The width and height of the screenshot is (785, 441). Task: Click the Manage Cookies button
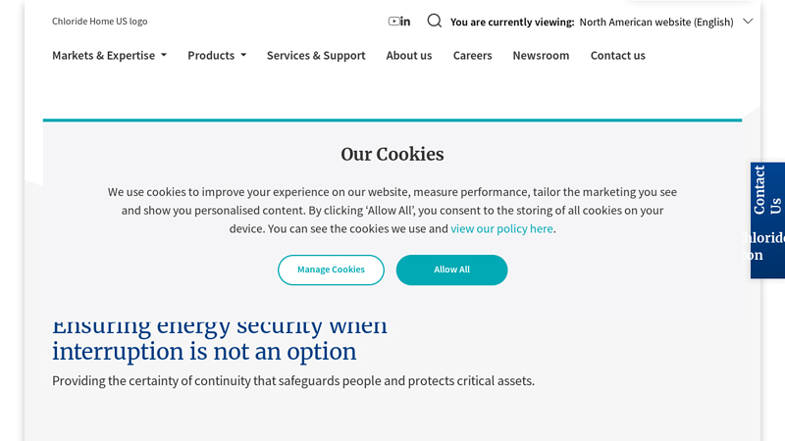coord(331,269)
